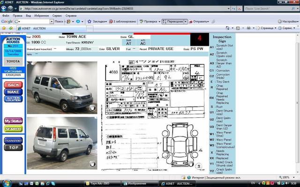300x187 pixels.
Task: Click the Live Search magnifier icon
Action: tap(293, 8)
